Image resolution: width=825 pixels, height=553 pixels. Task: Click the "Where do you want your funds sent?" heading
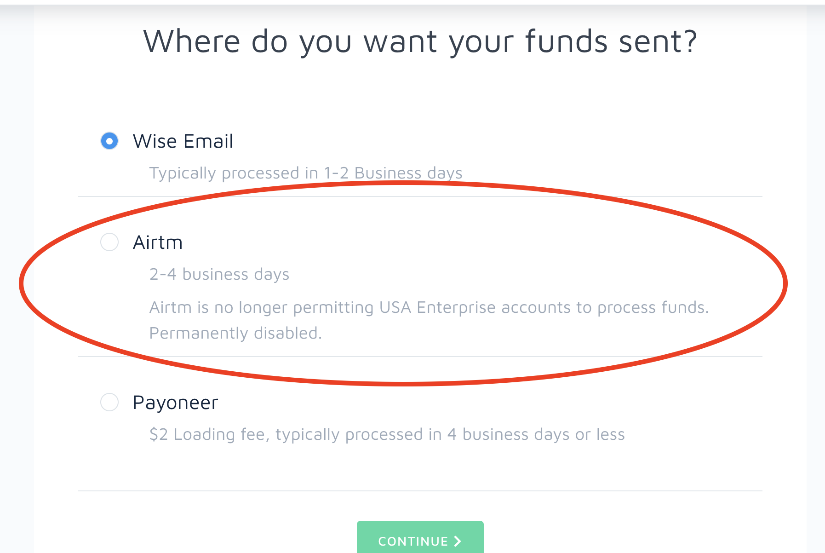419,41
